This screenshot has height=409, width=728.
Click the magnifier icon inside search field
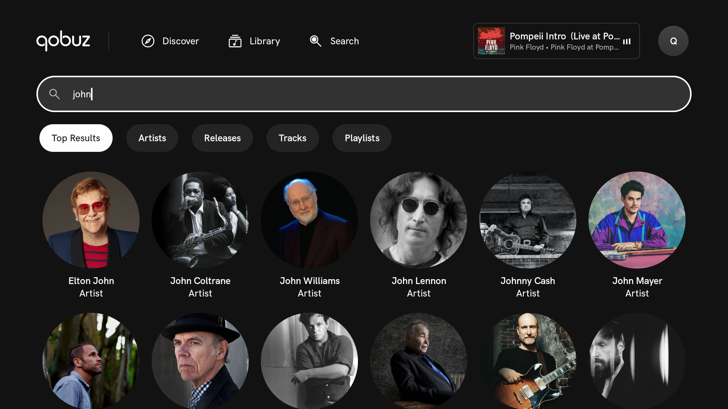coord(55,94)
